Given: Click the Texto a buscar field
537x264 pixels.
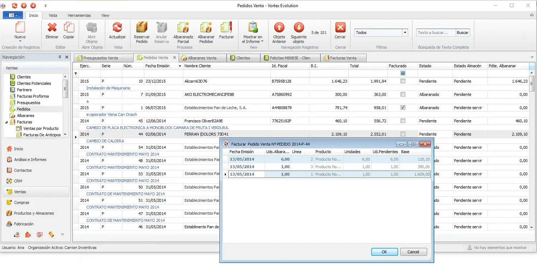Looking at the screenshot, I should point(436,33).
